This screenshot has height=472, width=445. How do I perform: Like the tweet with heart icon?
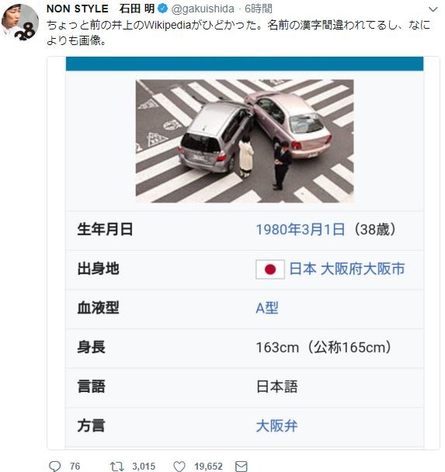[179, 467]
